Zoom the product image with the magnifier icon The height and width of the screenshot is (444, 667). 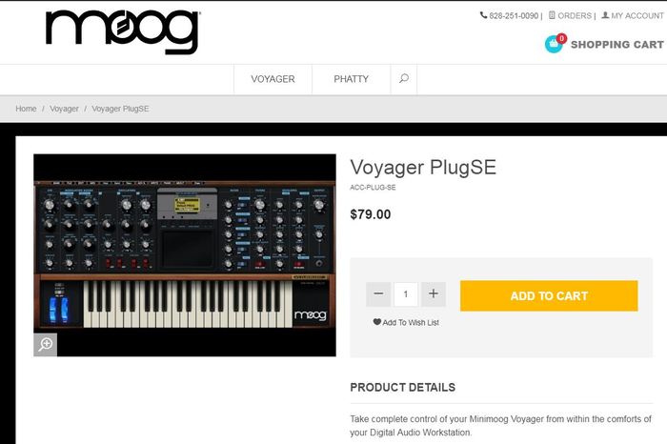tap(45, 345)
